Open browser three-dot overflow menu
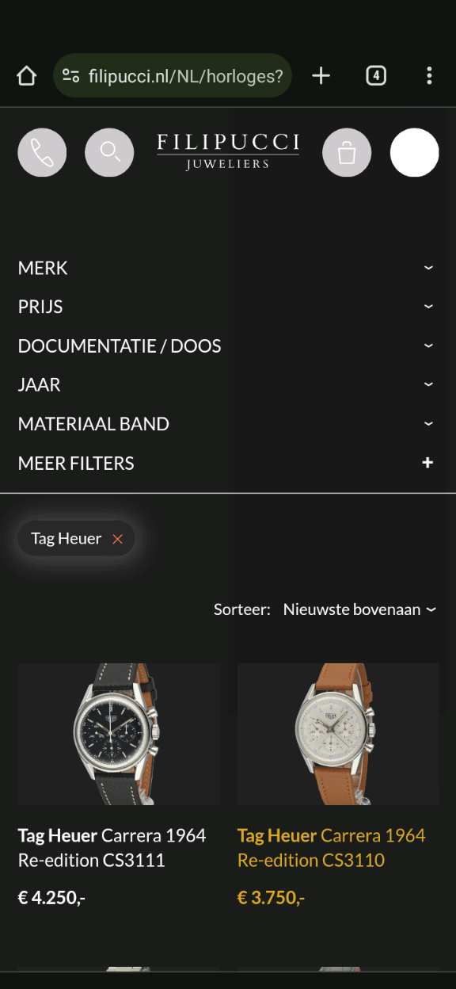 coord(429,76)
